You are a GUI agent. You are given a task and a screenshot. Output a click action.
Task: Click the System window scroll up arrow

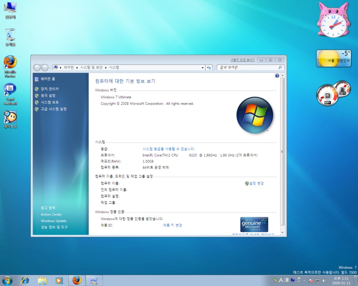[x=282, y=75]
